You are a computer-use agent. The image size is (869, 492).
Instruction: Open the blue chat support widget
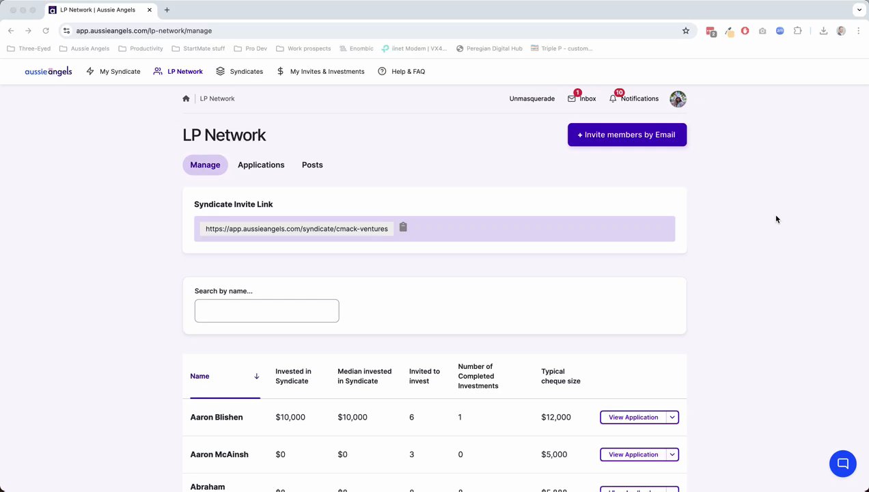pyautogui.click(x=842, y=464)
